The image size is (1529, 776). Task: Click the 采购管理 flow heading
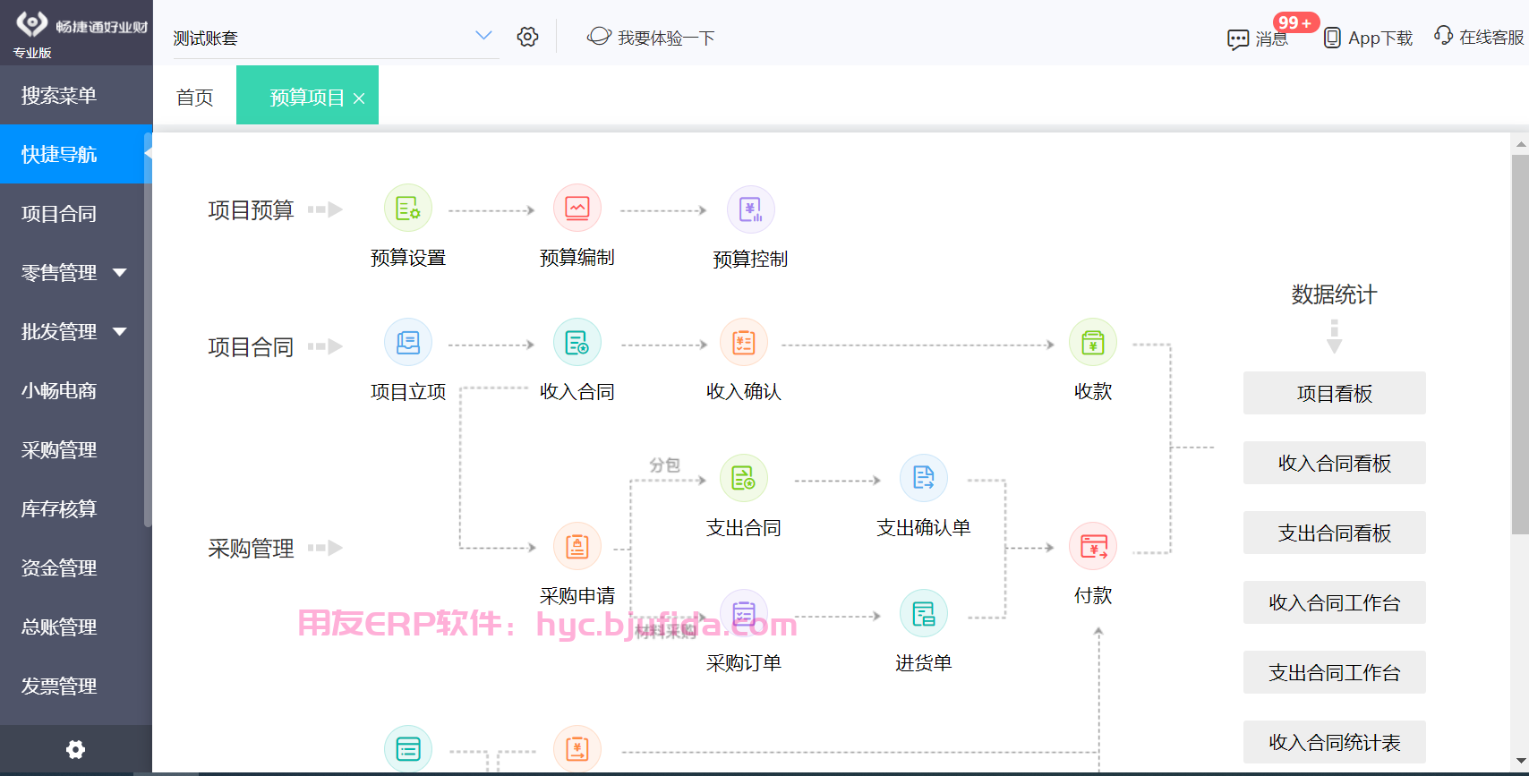tap(251, 548)
